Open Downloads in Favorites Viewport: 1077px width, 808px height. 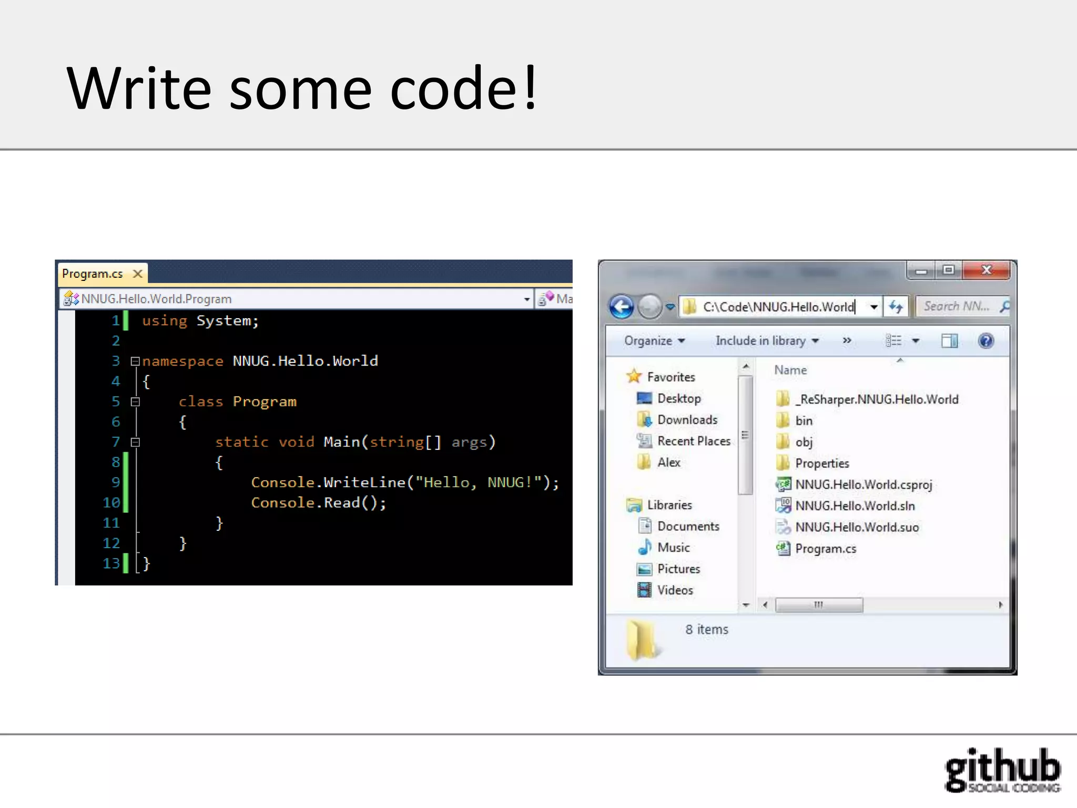point(687,420)
